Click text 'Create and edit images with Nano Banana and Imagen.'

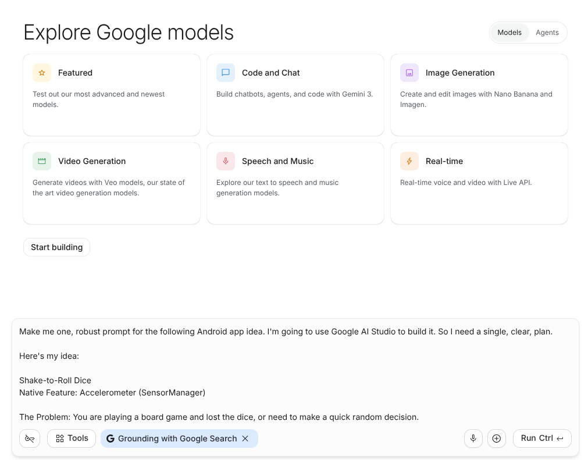coord(476,99)
